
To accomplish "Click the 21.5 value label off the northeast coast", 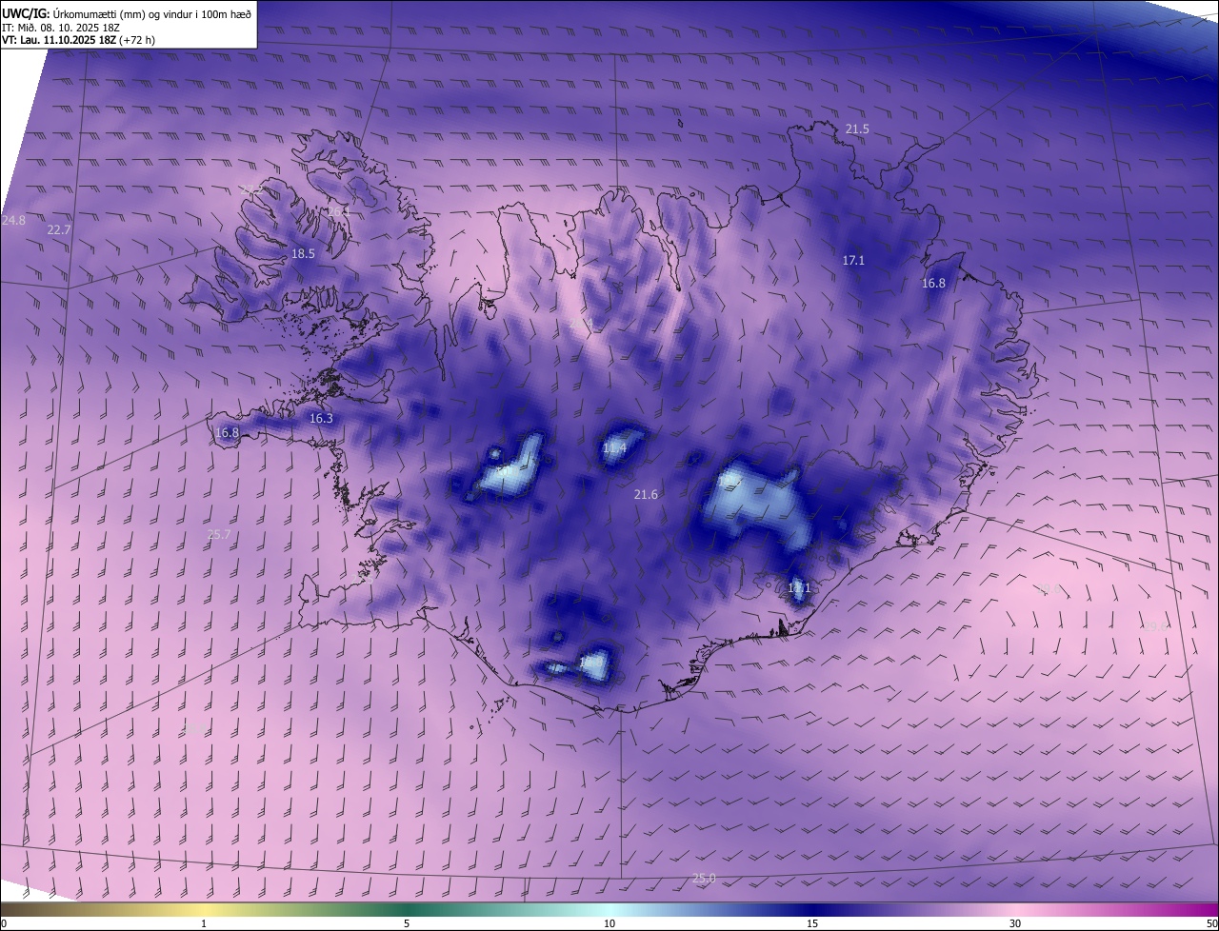I will tap(857, 129).
